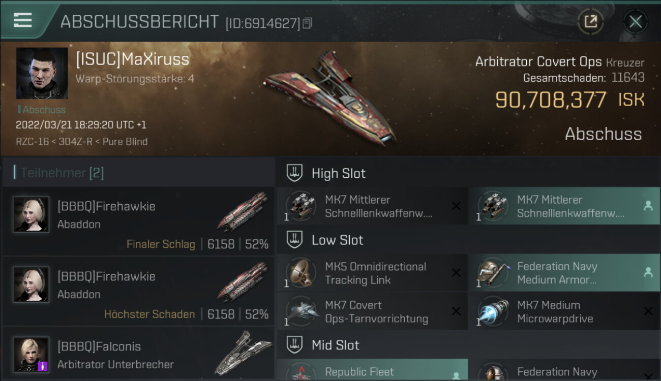Click Falconis pilot portrait

pos(31,355)
